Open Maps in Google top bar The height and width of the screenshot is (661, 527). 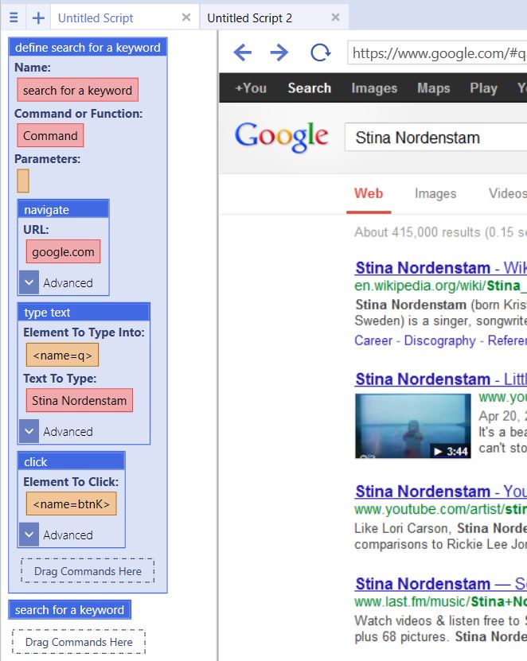point(434,87)
